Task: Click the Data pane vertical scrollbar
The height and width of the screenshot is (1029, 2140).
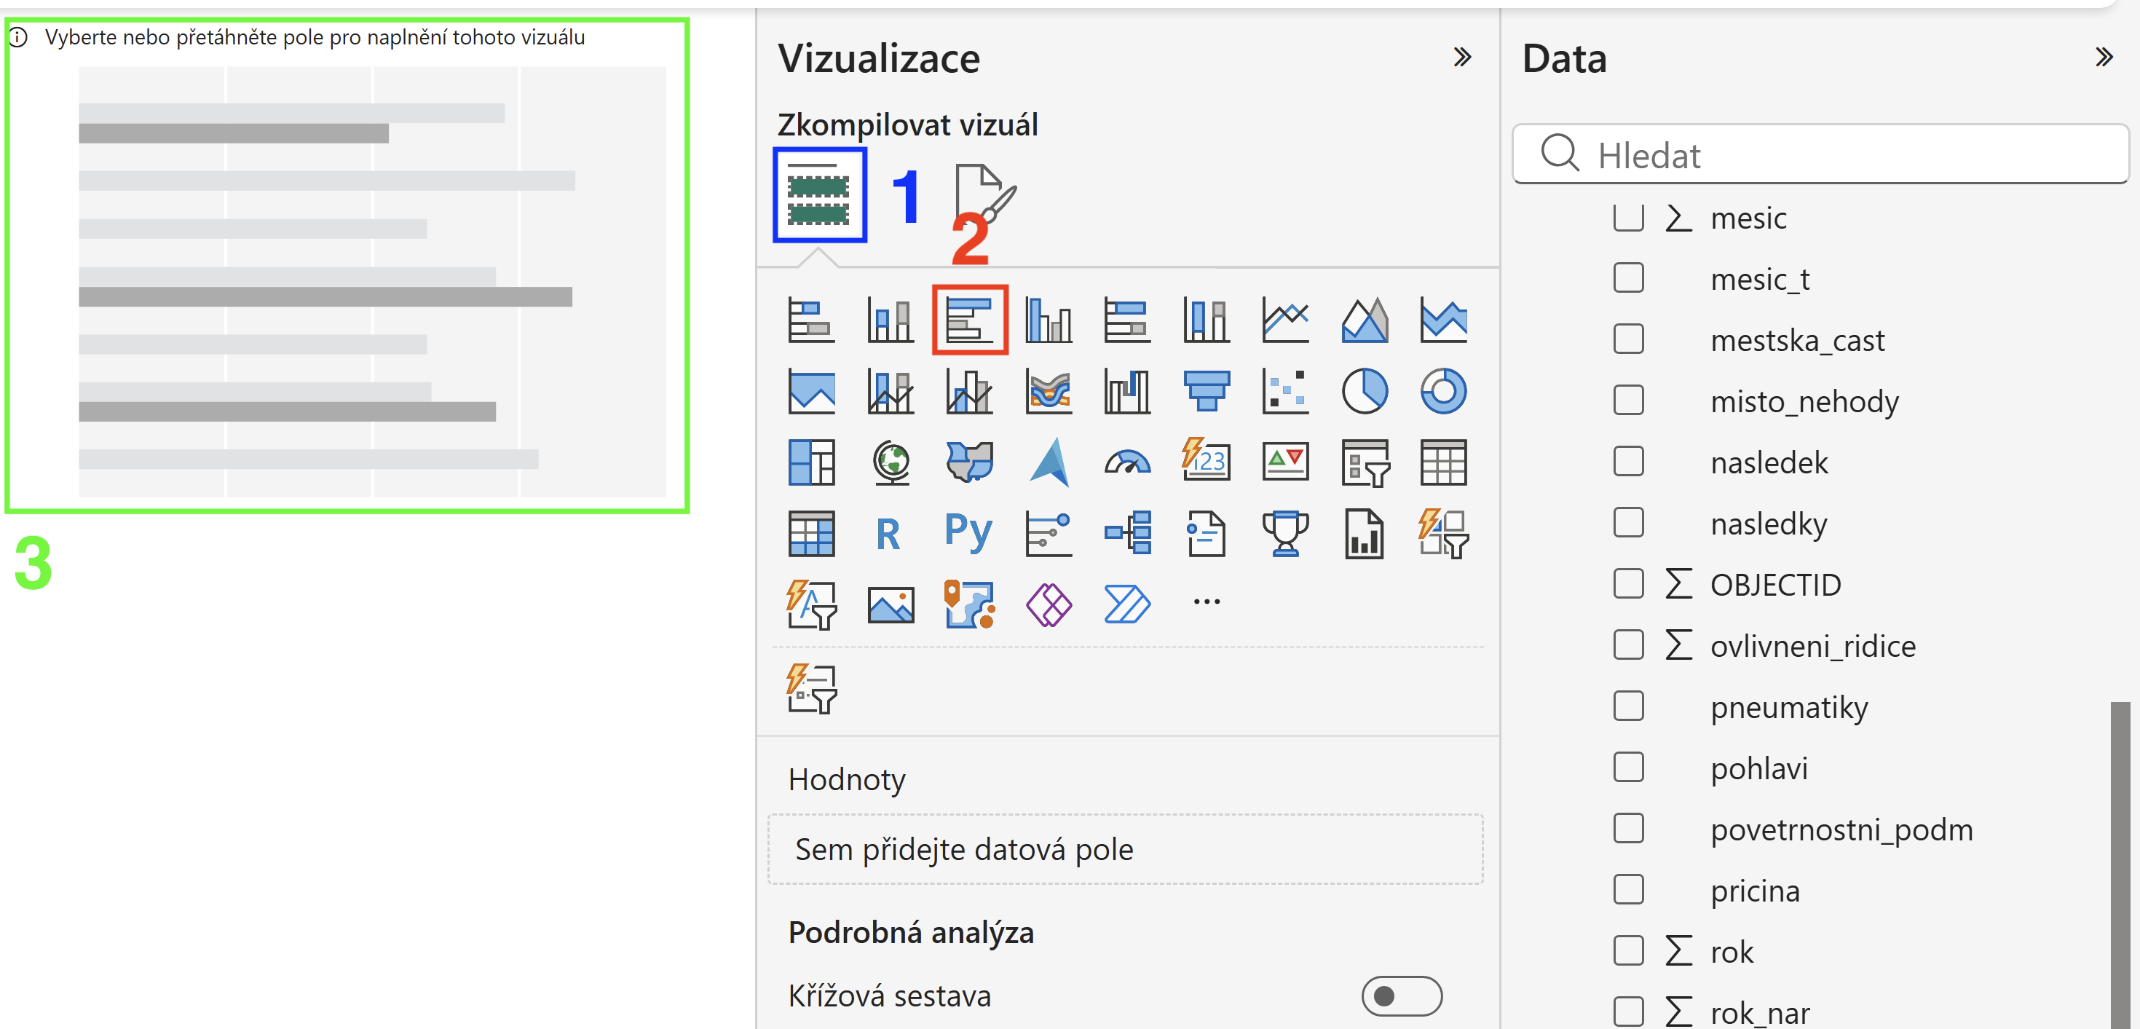Action: [x=2120, y=864]
